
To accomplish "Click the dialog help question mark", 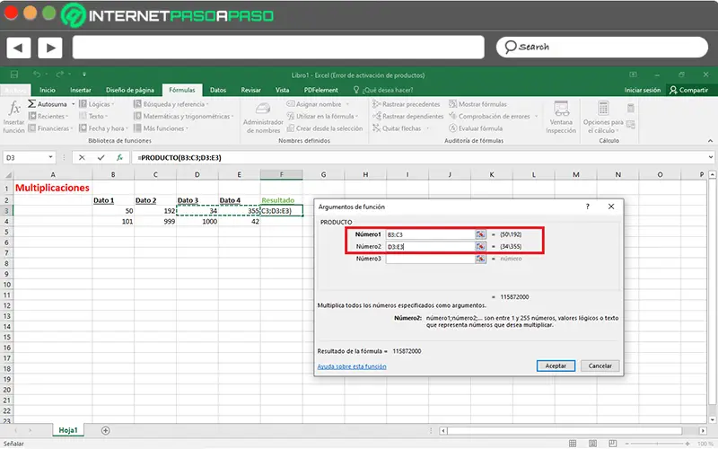I will 588,207.
